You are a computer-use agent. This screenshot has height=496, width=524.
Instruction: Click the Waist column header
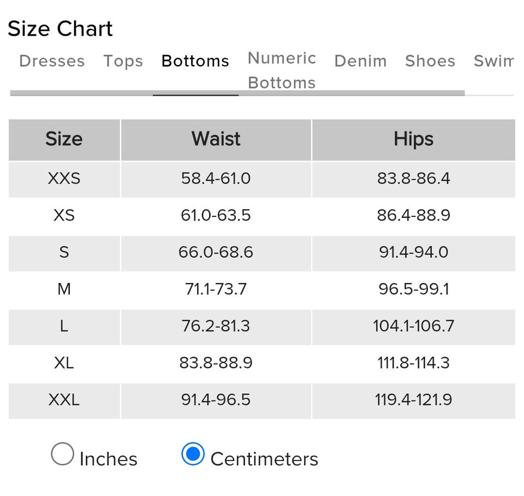pos(216,139)
